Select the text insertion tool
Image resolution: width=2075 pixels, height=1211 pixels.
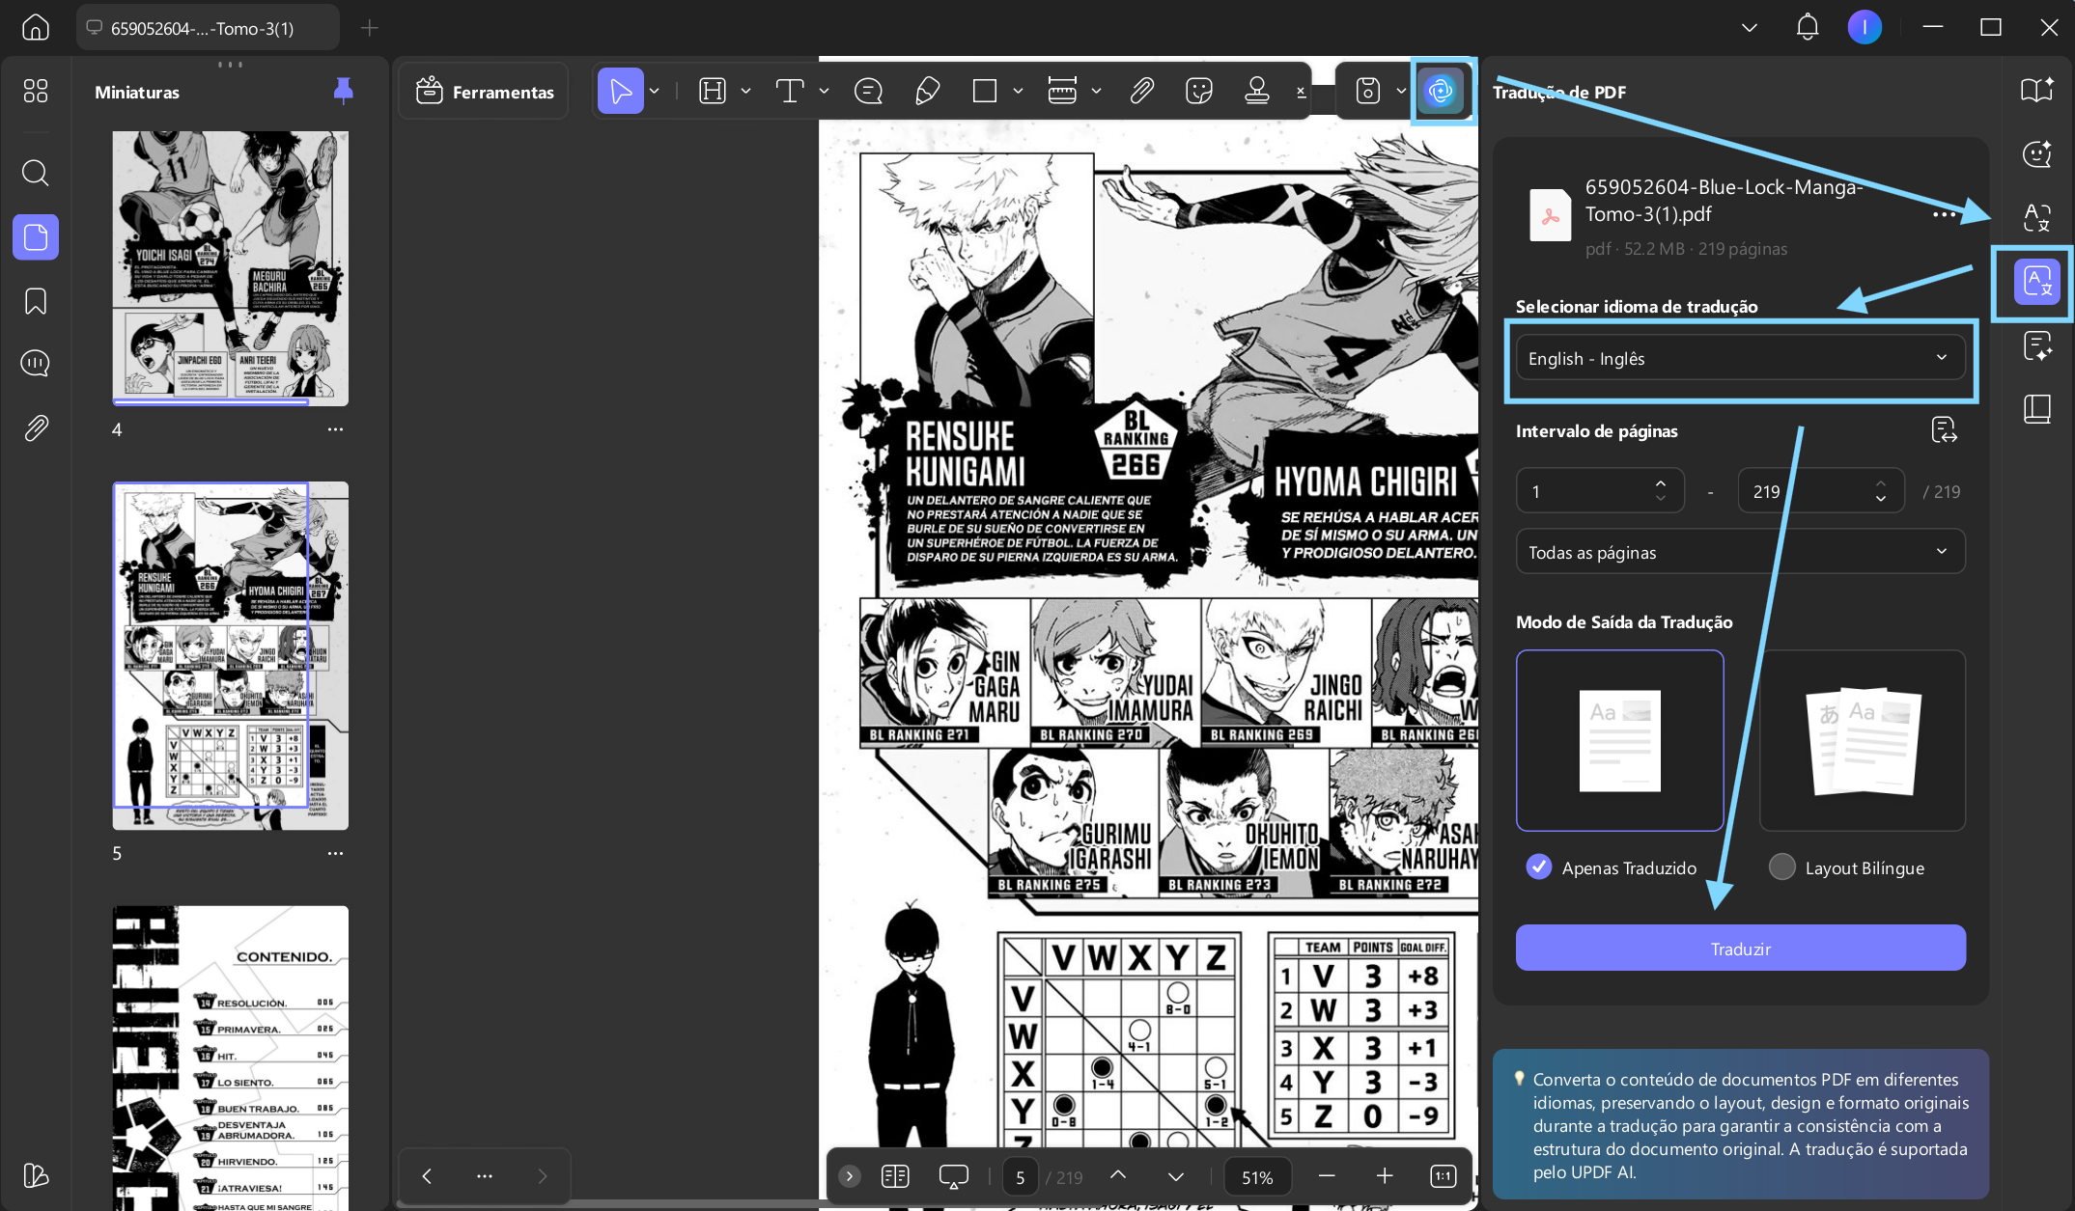pos(790,92)
